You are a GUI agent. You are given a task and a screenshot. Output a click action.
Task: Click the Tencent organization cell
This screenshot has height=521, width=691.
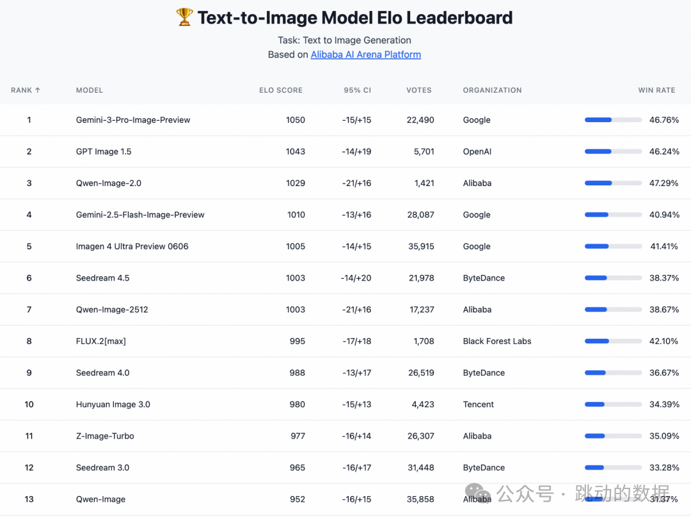(x=479, y=404)
